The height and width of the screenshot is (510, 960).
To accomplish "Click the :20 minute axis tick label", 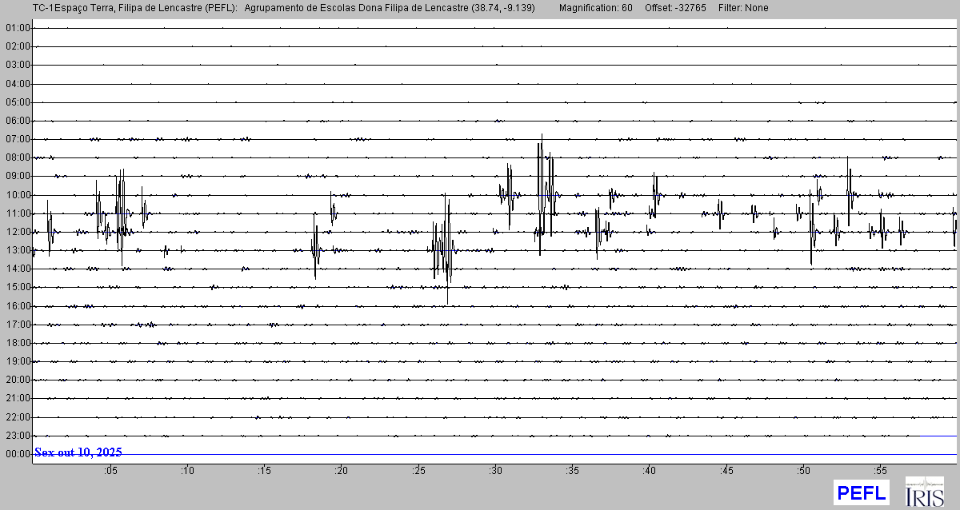I will tap(341, 471).
